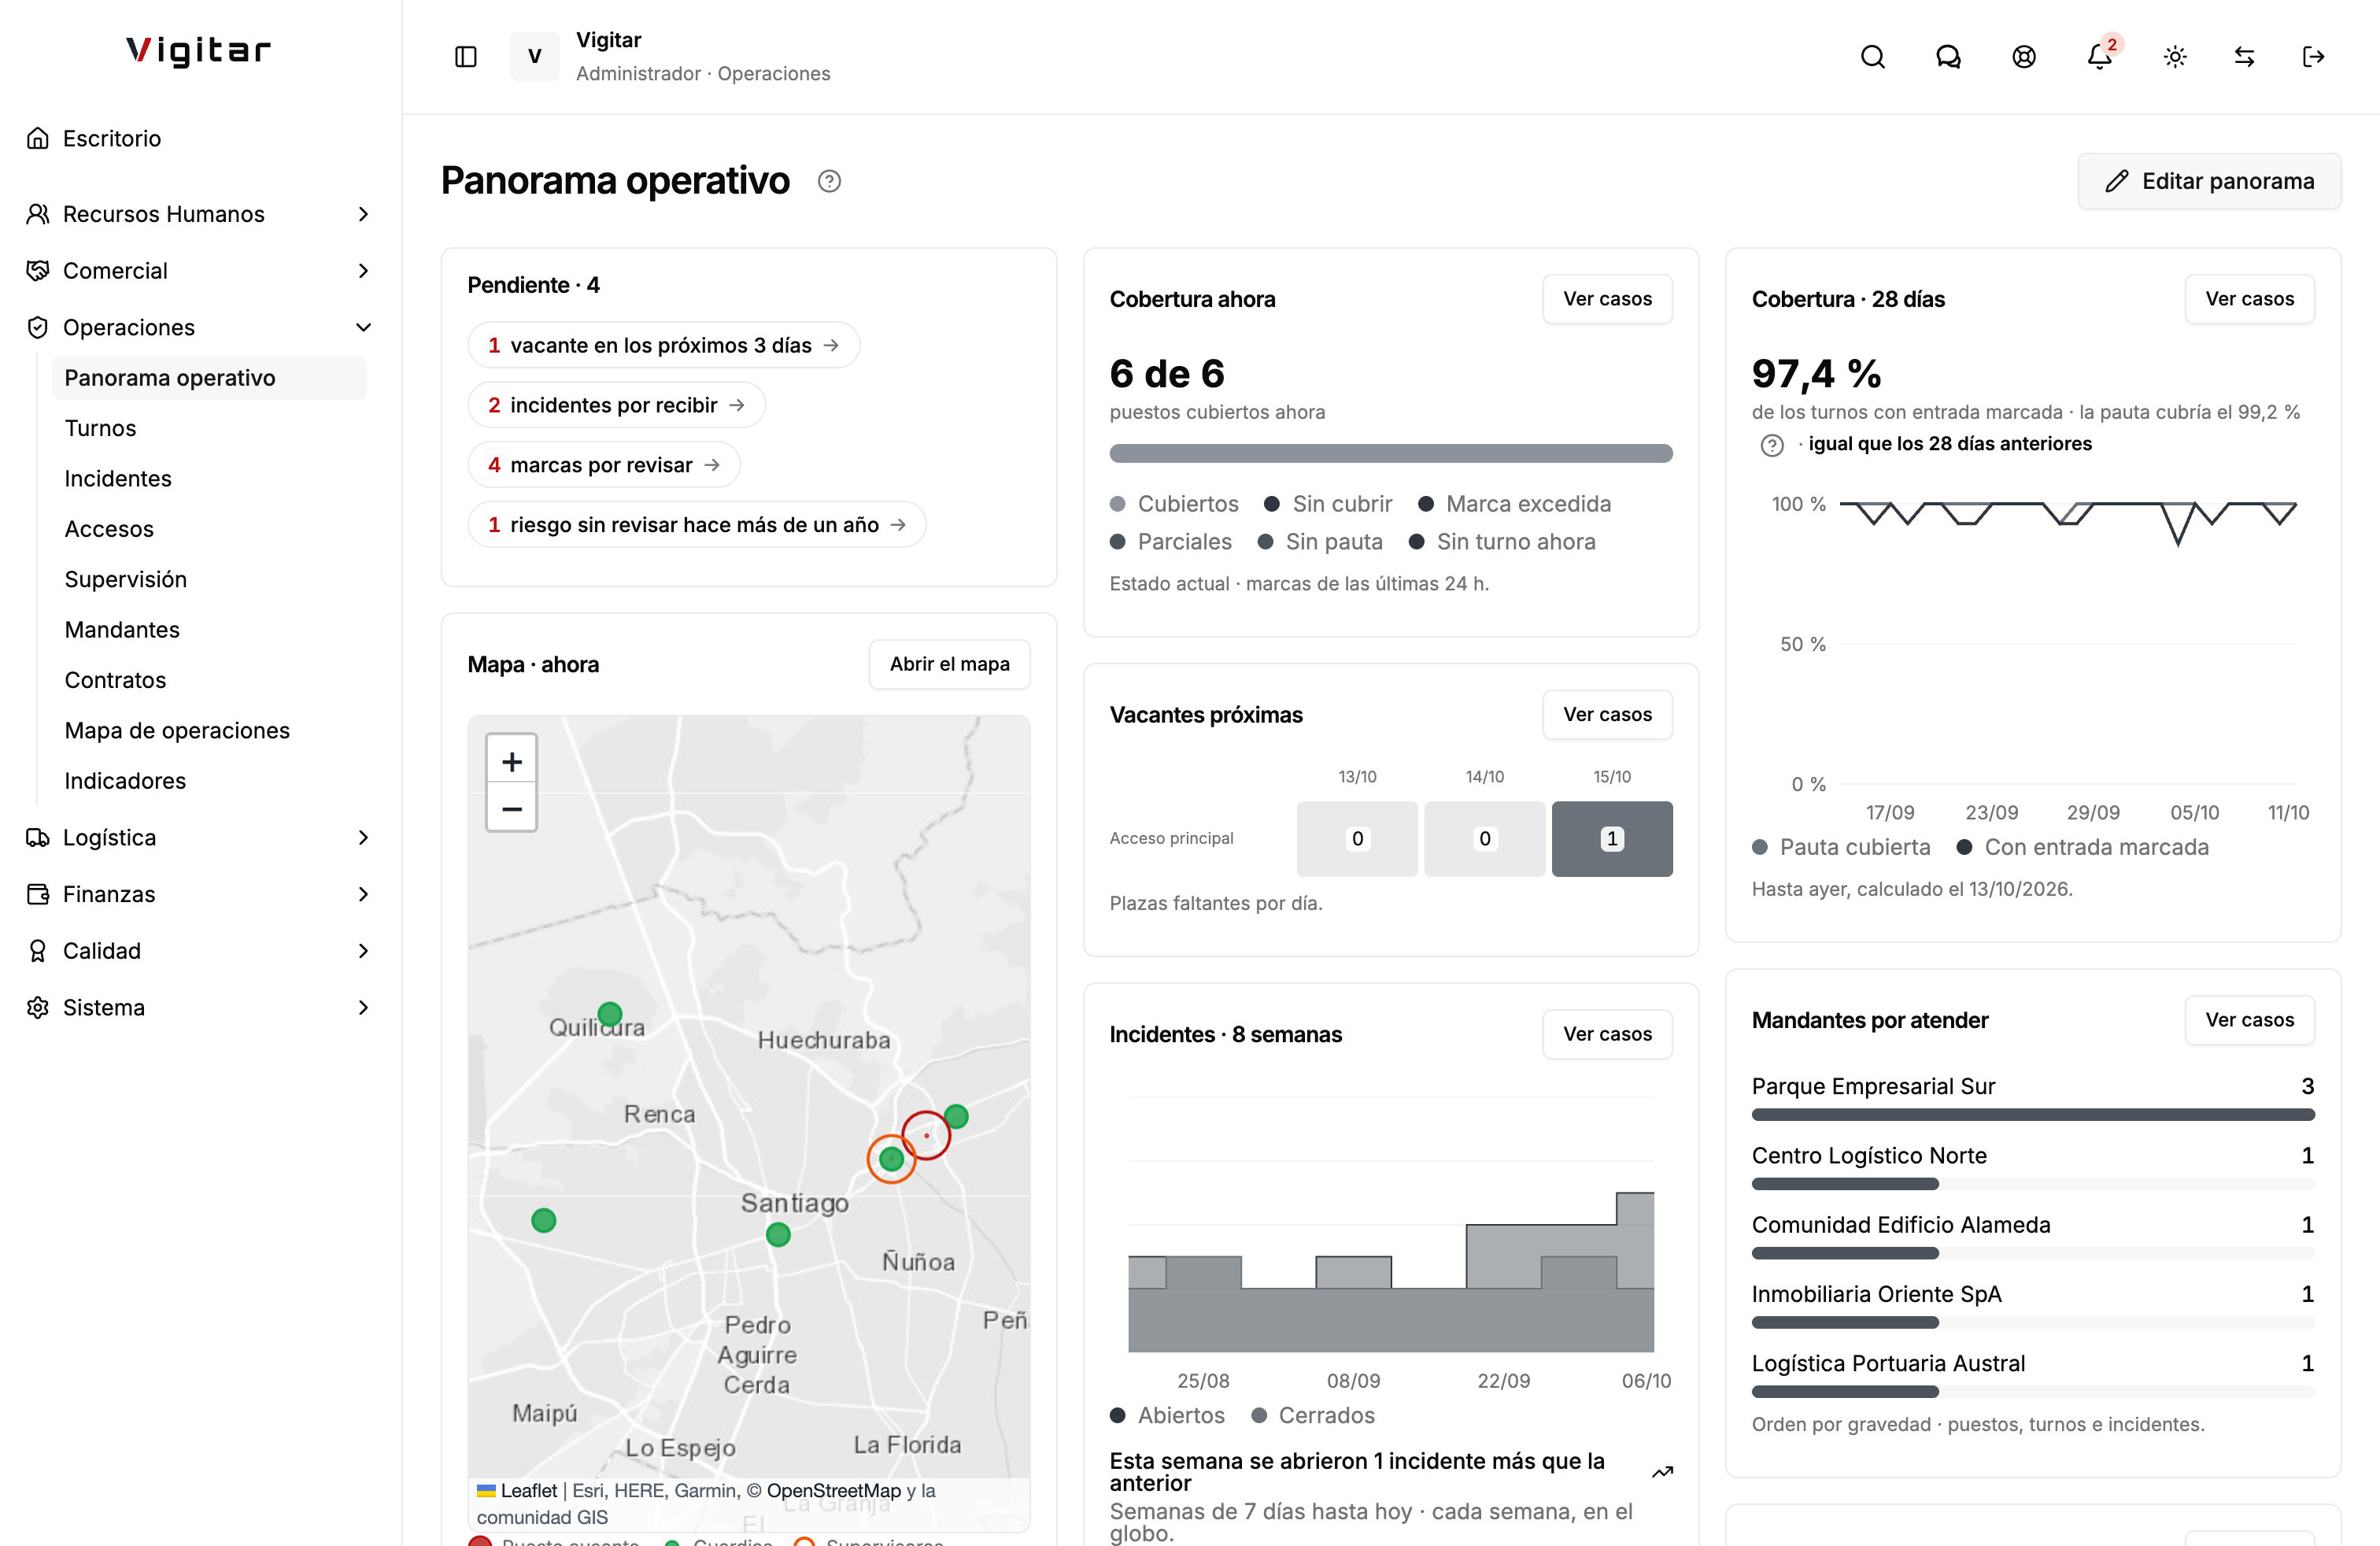
Task: Open 4 marcas por revisar
Action: tap(604, 465)
